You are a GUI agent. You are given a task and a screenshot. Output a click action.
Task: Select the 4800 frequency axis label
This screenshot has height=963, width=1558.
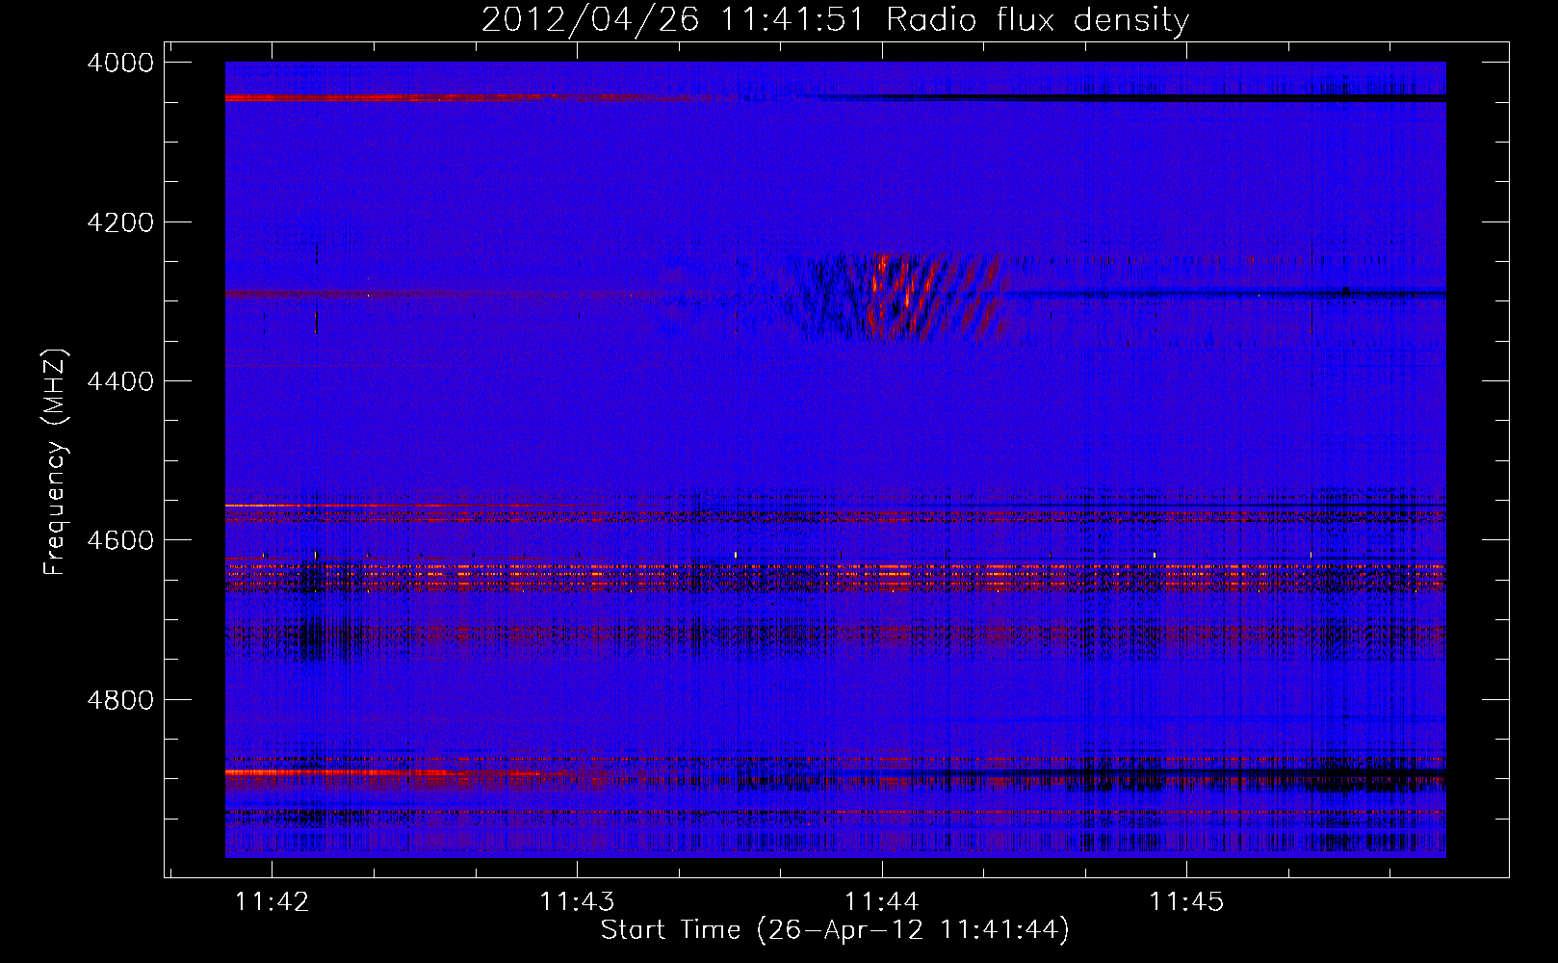click(119, 699)
